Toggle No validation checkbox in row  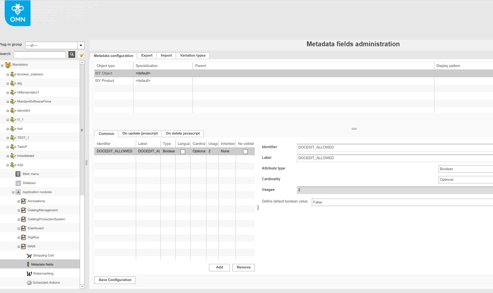coord(245,152)
